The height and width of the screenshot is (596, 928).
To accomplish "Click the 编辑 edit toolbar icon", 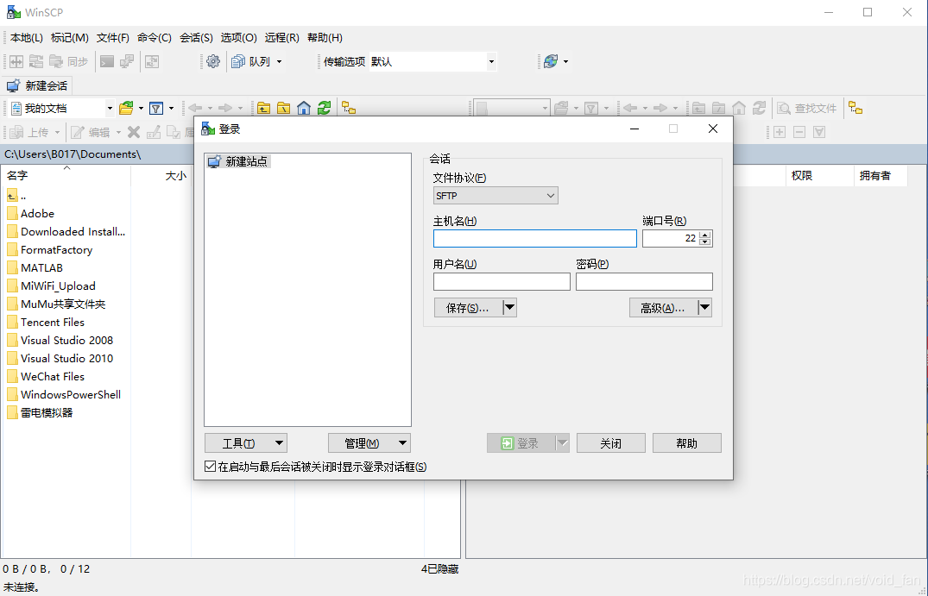I will [x=77, y=133].
